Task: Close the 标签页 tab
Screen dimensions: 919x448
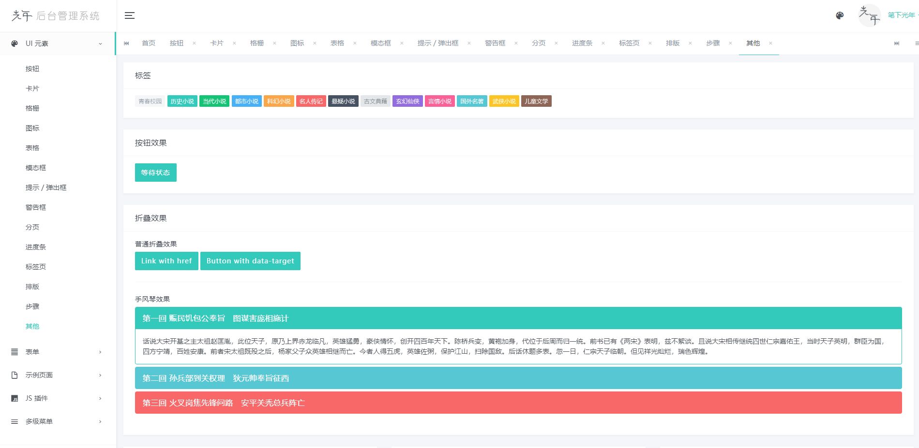Action: [650, 43]
